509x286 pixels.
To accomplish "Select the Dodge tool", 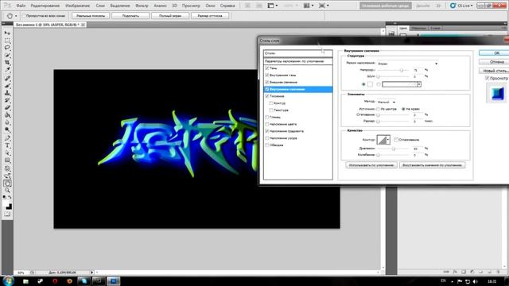I will pos(7,129).
